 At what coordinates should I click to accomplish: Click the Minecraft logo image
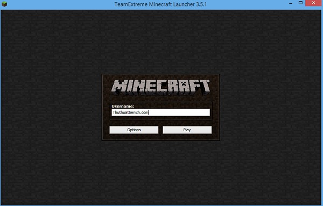click(x=160, y=87)
